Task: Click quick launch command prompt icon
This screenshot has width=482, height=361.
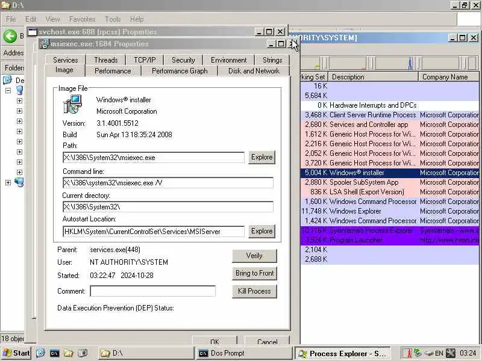Action: click(54, 353)
